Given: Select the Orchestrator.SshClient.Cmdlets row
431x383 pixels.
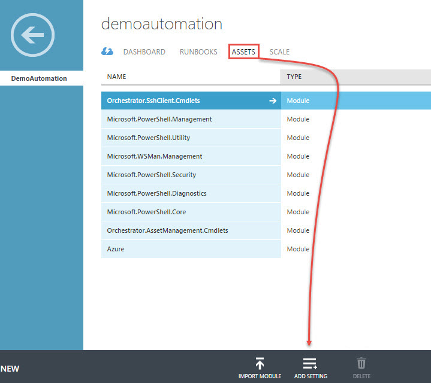Looking at the screenshot, I should pyautogui.click(x=266, y=101).
